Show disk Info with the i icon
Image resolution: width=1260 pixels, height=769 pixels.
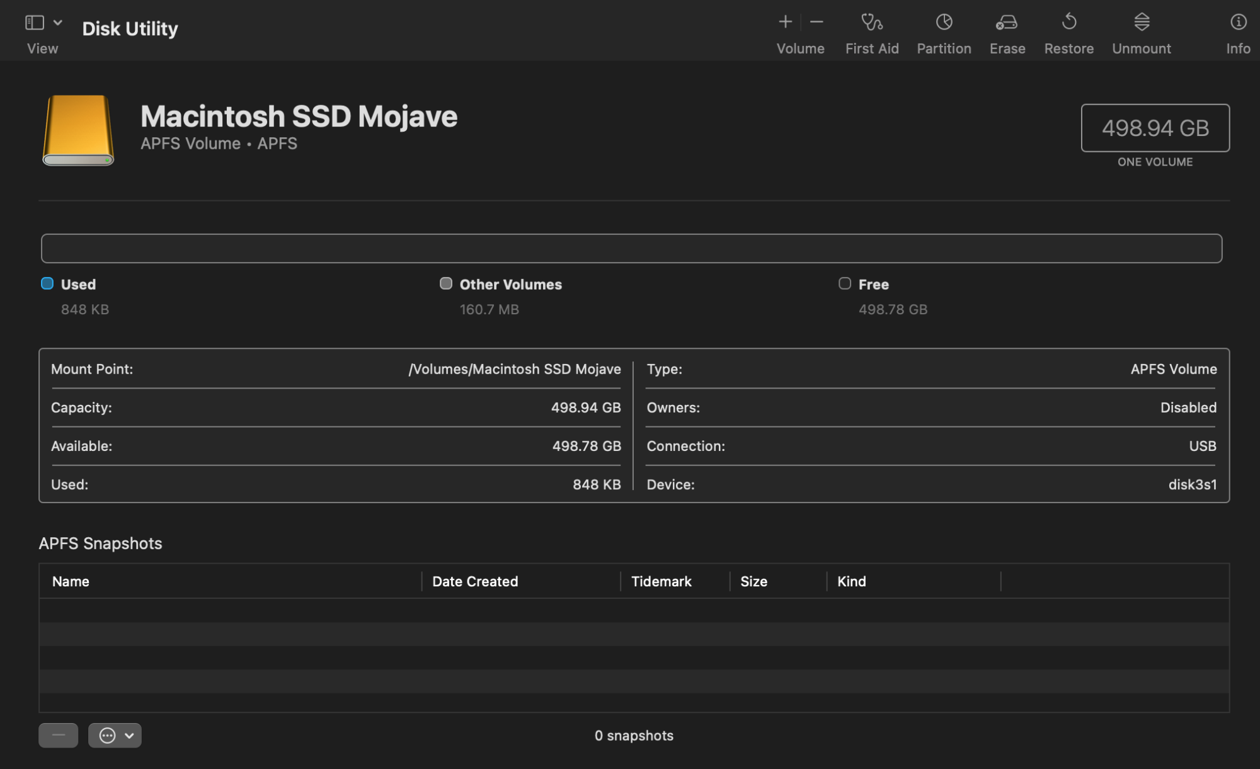(1238, 22)
